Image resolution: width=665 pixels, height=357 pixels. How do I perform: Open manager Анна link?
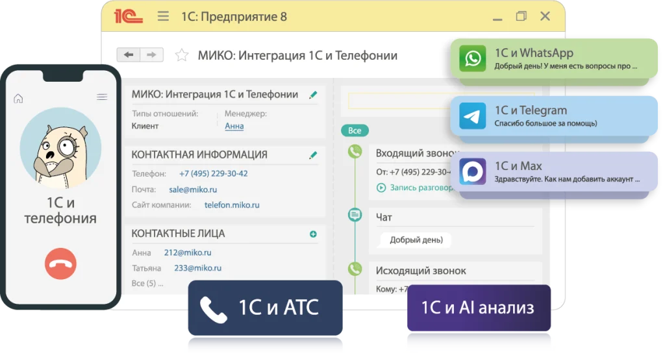coord(234,126)
